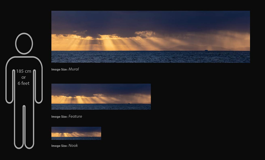265x160 pixels.
Task: Click the Mural size panorama image
Action: [x=150, y=37]
